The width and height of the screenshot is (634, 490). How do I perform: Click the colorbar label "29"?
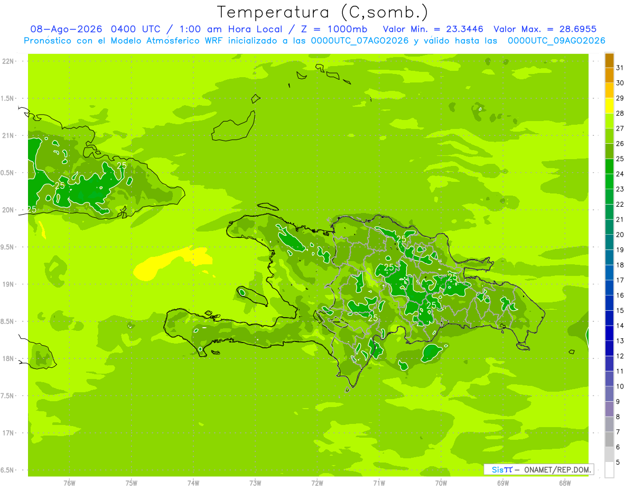[x=620, y=98]
